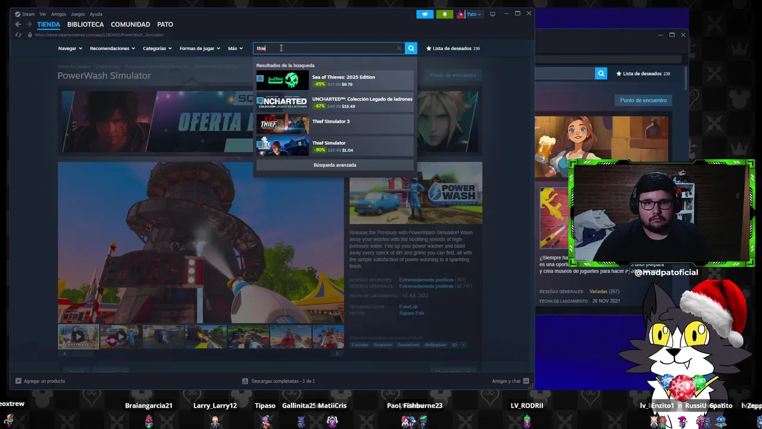762x429 pixels.
Task: Switch to the COMUNIDAD tab
Action: click(x=130, y=24)
